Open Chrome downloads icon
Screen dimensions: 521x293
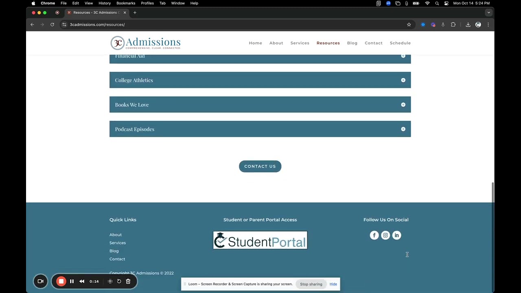[468, 24]
